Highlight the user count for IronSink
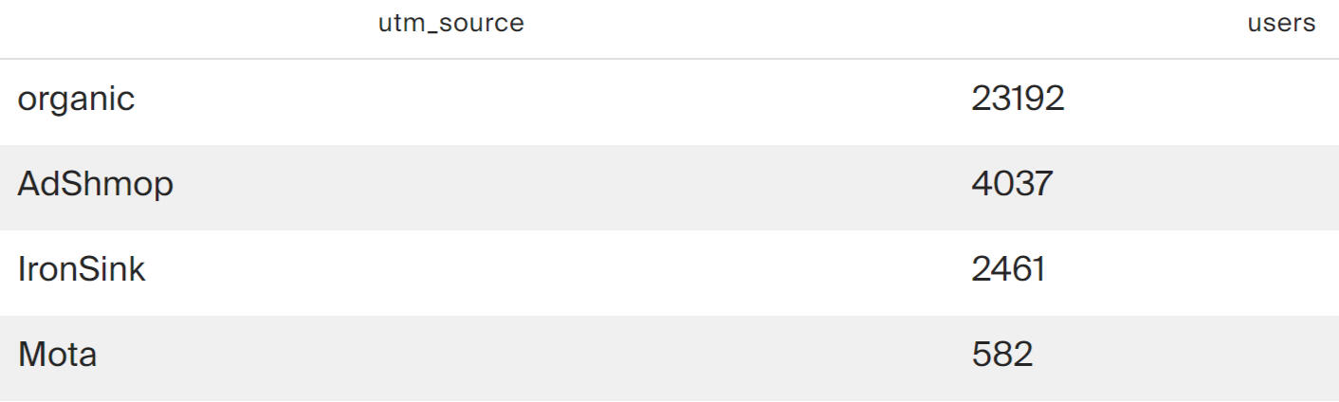Viewport: 1339px width, 402px height. (x=1008, y=269)
